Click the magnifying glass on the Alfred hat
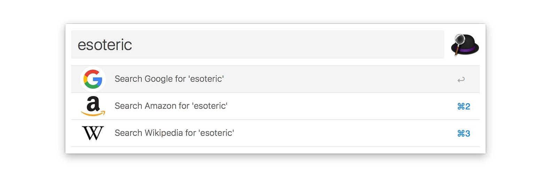The image size is (557, 178). pyautogui.click(x=460, y=39)
